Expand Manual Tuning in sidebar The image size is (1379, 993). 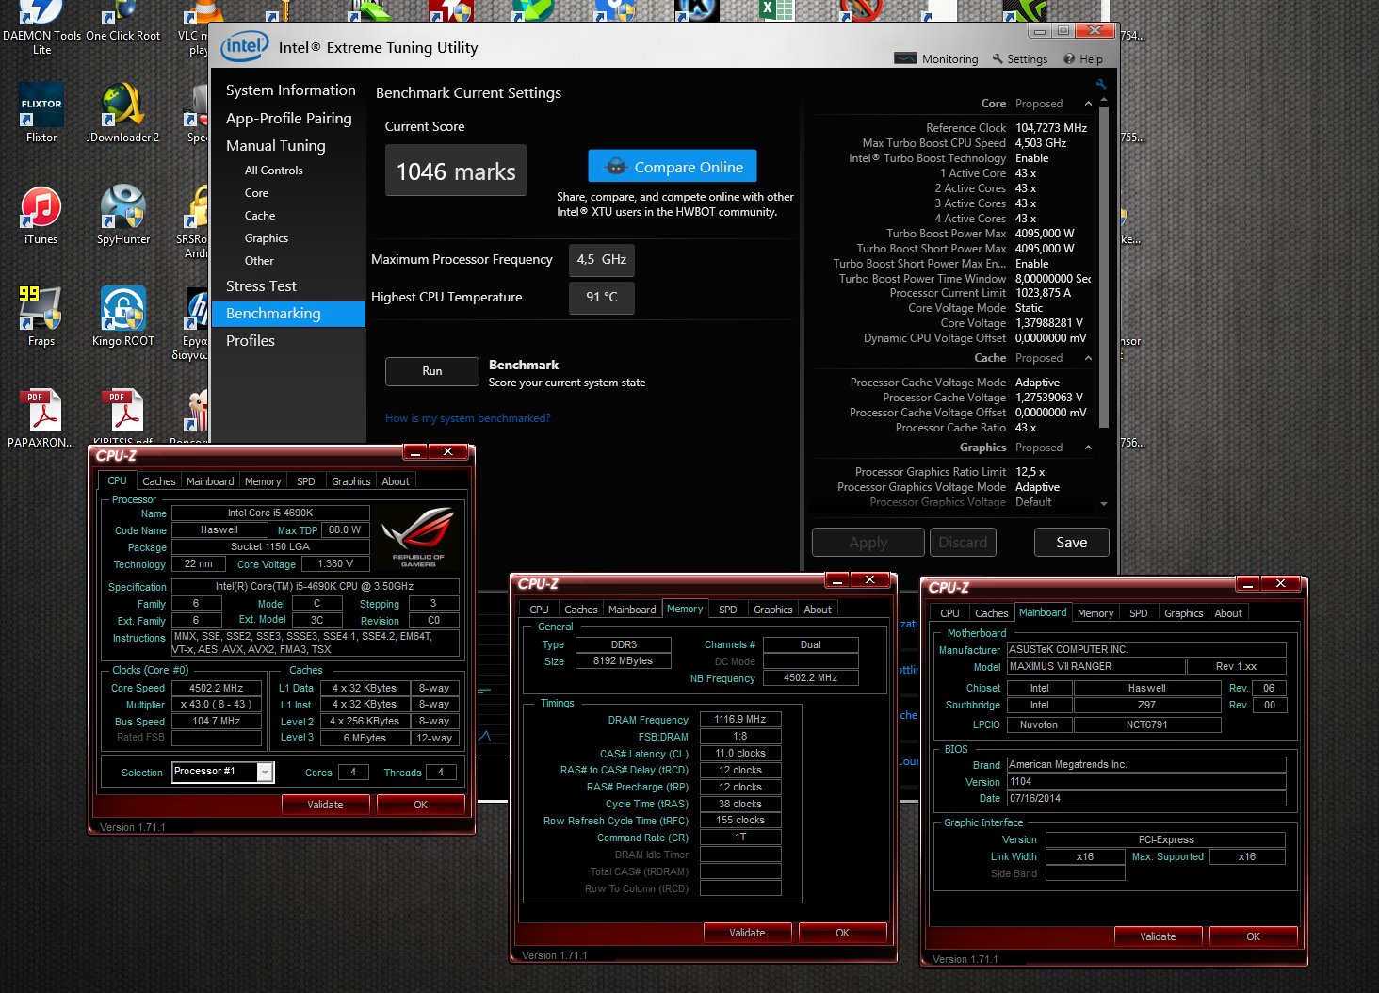[276, 146]
